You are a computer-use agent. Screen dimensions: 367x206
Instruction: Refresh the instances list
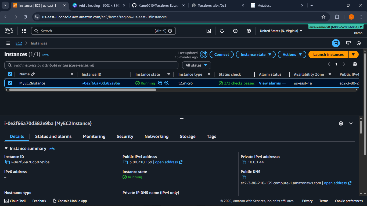coord(204,54)
